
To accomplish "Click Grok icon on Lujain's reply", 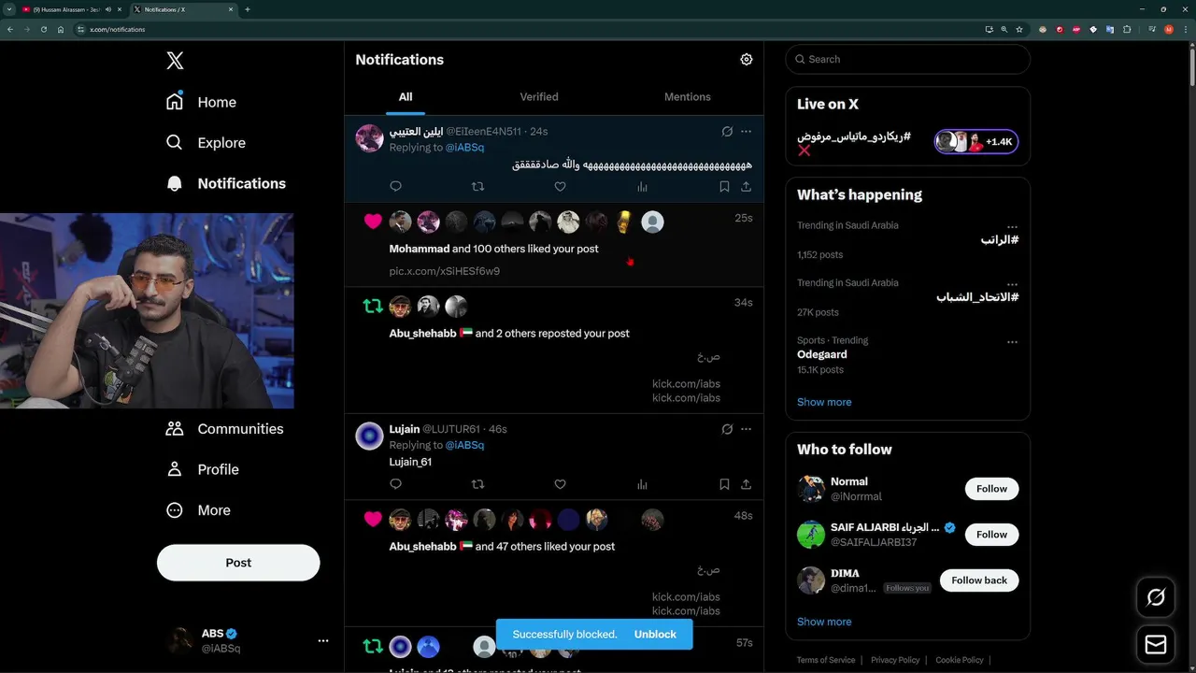I will 727,429.
